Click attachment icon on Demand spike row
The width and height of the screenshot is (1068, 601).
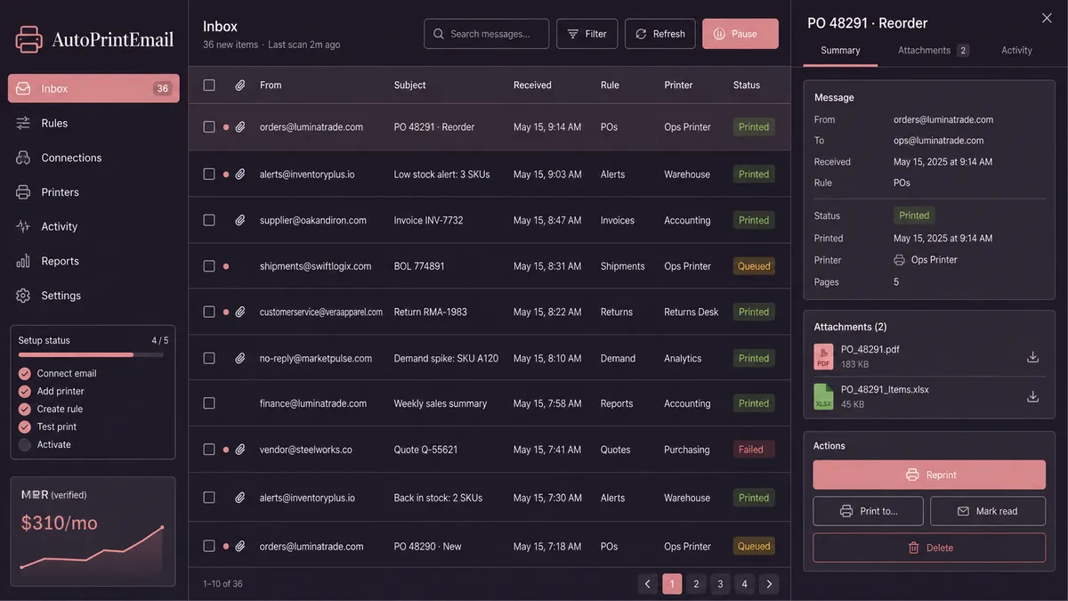tap(240, 358)
